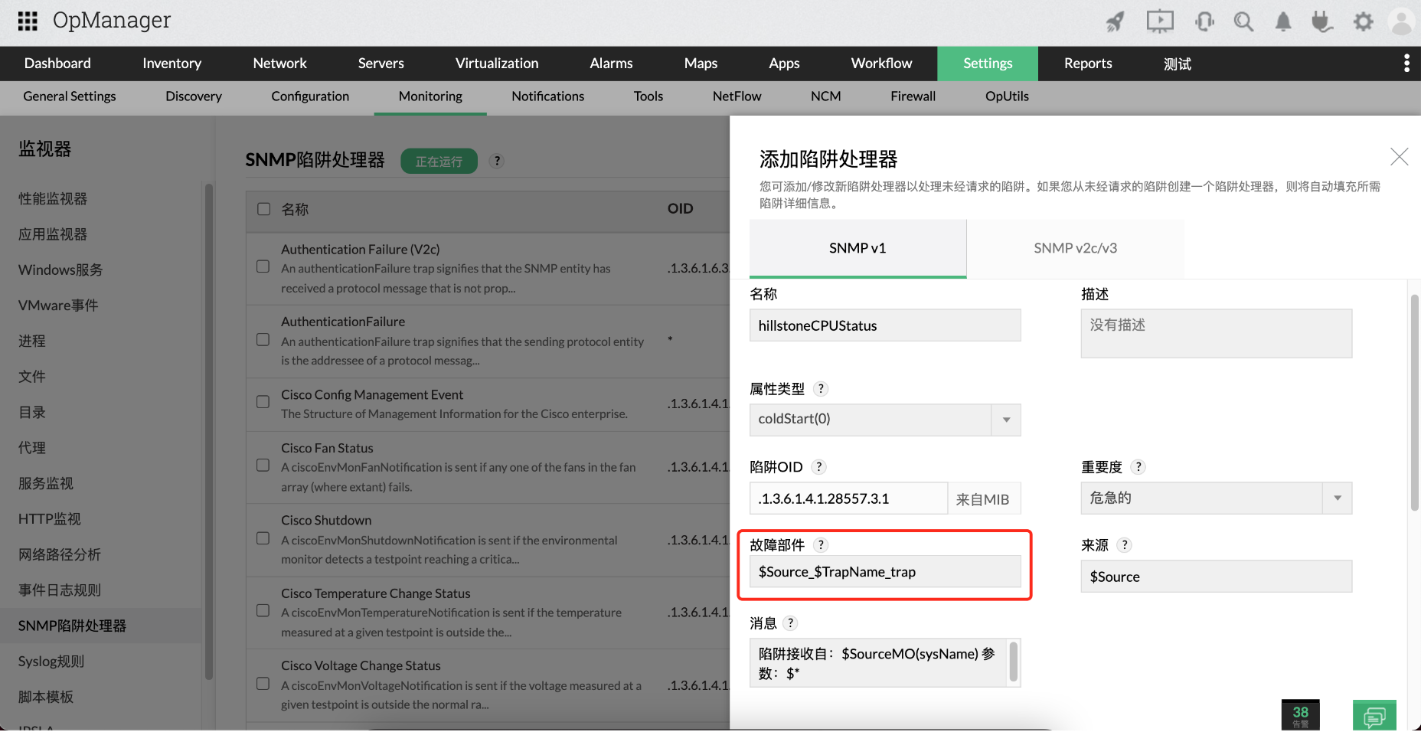Open the Inventory menu
Screen dimensions: 1421x732
(x=172, y=64)
